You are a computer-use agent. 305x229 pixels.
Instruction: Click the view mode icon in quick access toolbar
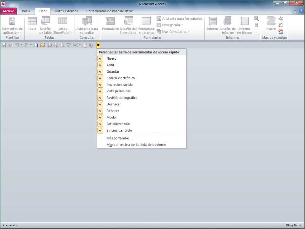75,45
